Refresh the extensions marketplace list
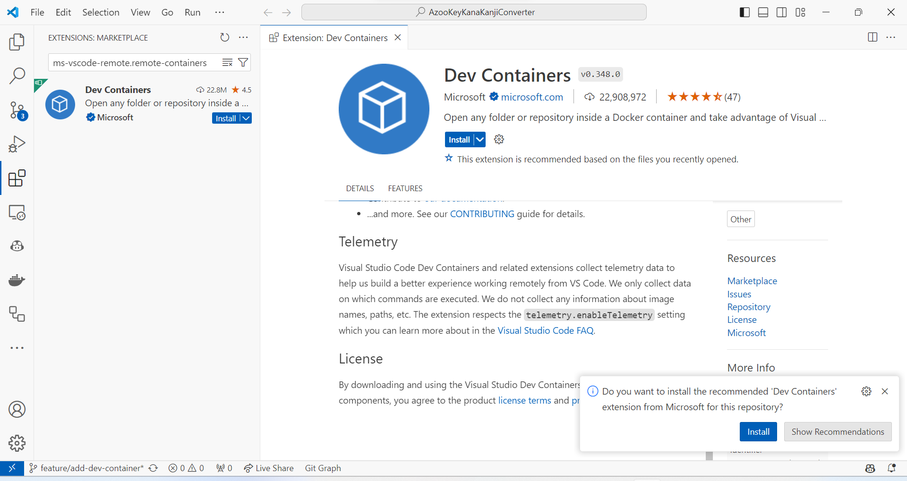The width and height of the screenshot is (907, 481). click(x=224, y=37)
